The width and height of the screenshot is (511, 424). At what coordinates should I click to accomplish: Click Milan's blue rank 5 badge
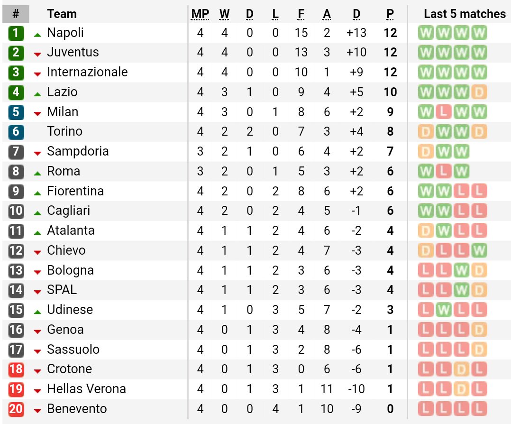pyautogui.click(x=16, y=112)
